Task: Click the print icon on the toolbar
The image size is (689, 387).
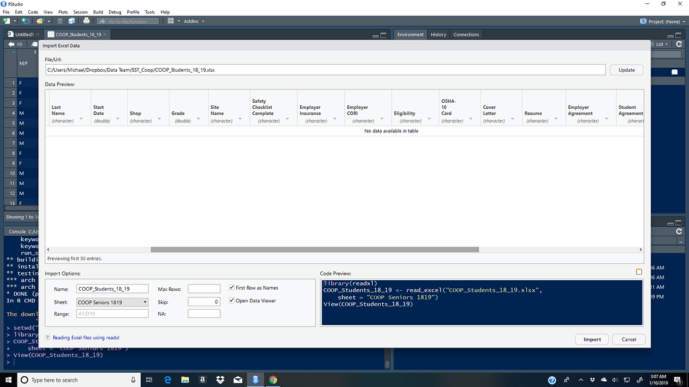Action: point(87,20)
